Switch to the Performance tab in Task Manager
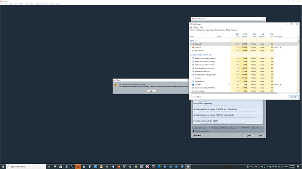The image size is (302, 169). click(x=201, y=30)
